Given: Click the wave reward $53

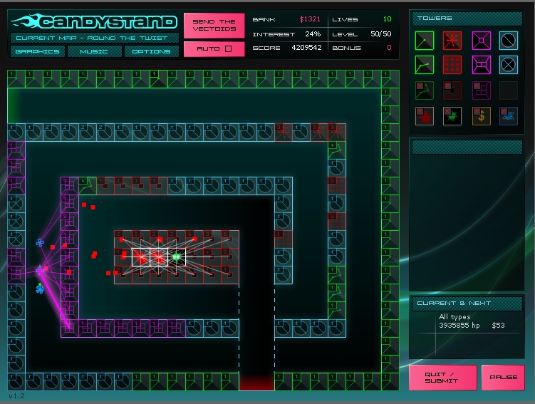Looking at the screenshot, I should click(498, 325).
